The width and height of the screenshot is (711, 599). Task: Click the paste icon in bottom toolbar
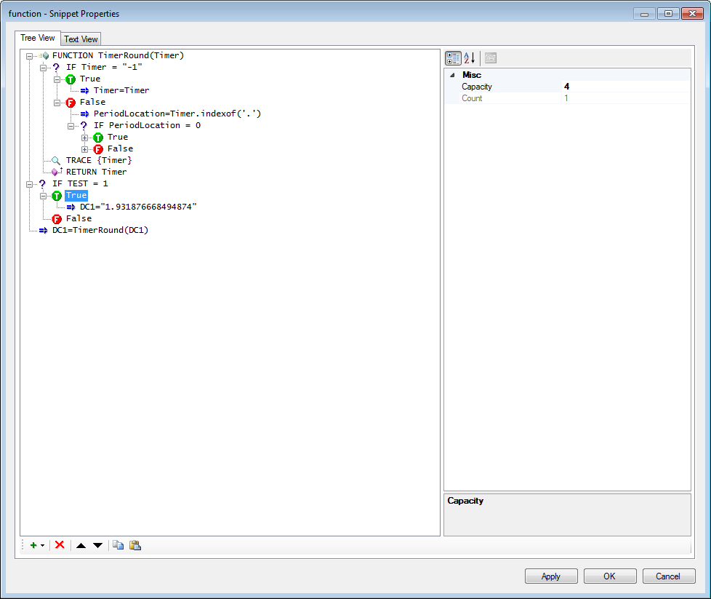tap(135, 545)
